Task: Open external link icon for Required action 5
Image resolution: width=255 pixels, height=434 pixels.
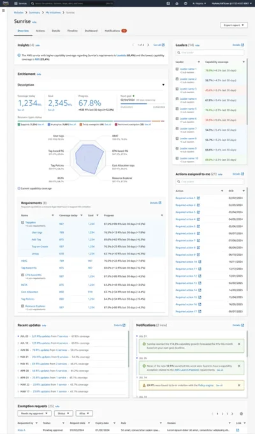Action: [x=198, y=227]
